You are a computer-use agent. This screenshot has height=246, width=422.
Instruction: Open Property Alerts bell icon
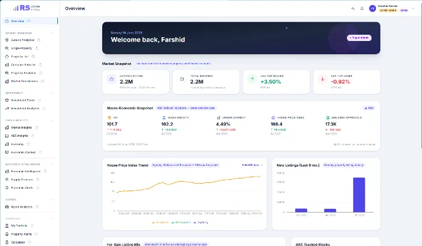click(7, 234)
